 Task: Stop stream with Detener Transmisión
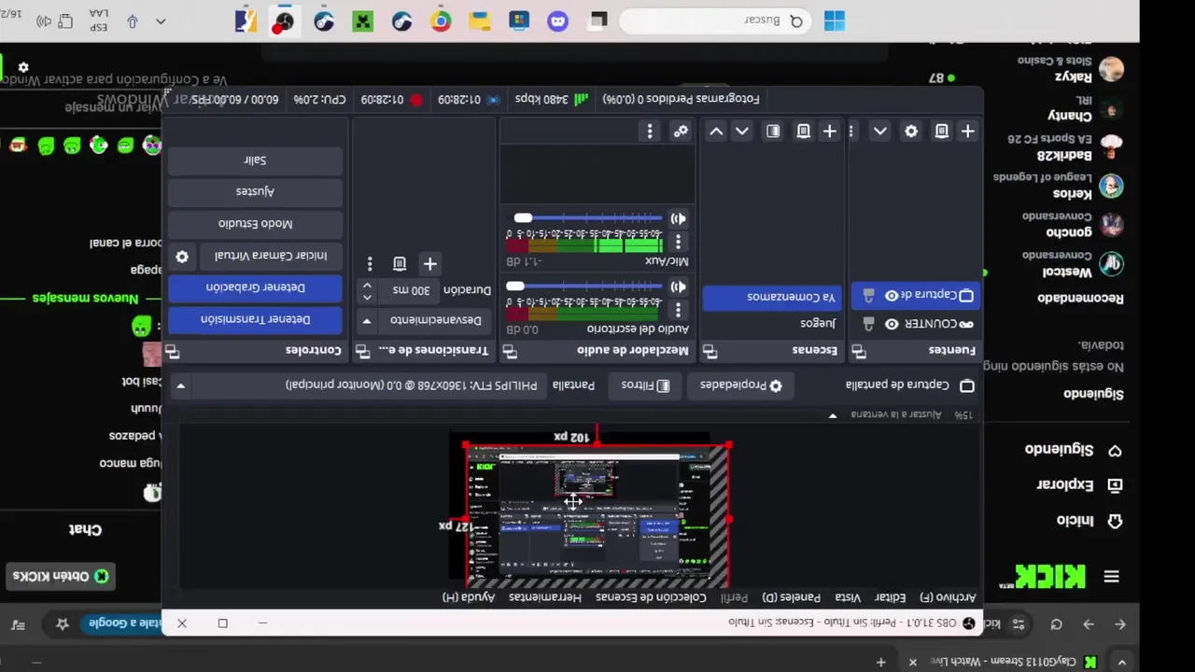pyautogui.click(x=255, y=319)
